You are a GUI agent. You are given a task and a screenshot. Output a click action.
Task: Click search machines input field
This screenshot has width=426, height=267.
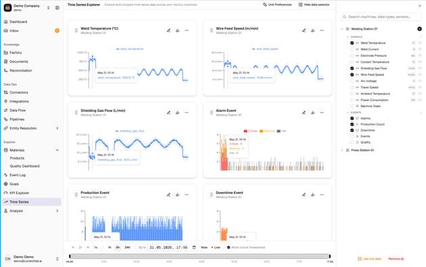point(380,17)
